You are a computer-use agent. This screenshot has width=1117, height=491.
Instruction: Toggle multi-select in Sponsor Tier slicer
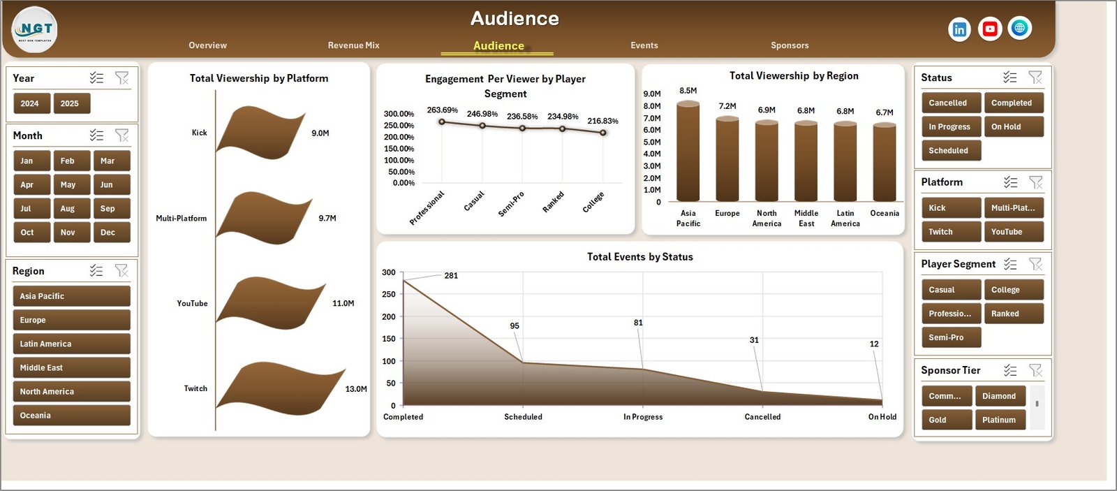point(1010,371)
